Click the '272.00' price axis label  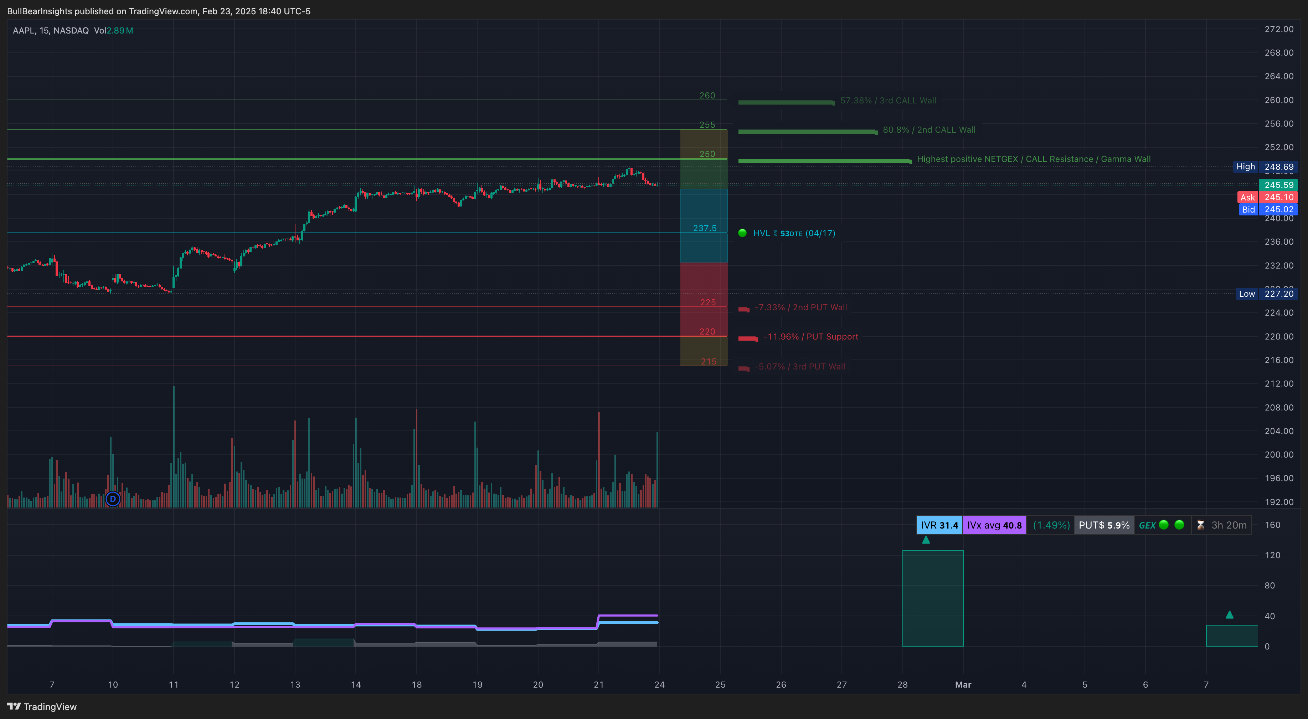coord(1278,29)
